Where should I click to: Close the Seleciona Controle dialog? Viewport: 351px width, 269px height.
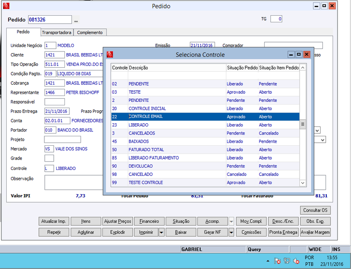coord(307,55)
